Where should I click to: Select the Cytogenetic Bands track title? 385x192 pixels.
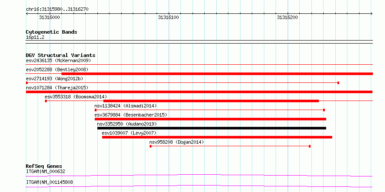[x=51, y=32]
